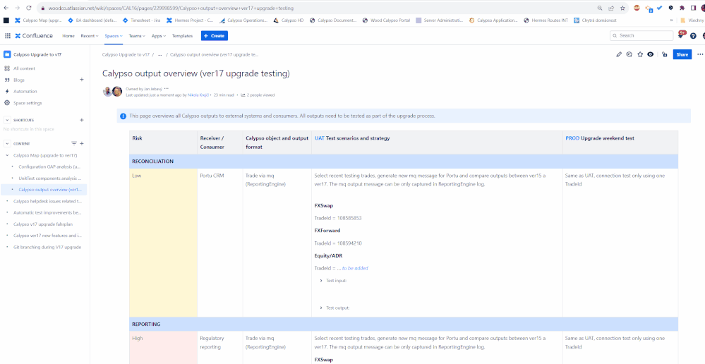Viewport: 705px width, 364px height.
Task: Open the app switcher grid icon
Action: coord(8,35)
